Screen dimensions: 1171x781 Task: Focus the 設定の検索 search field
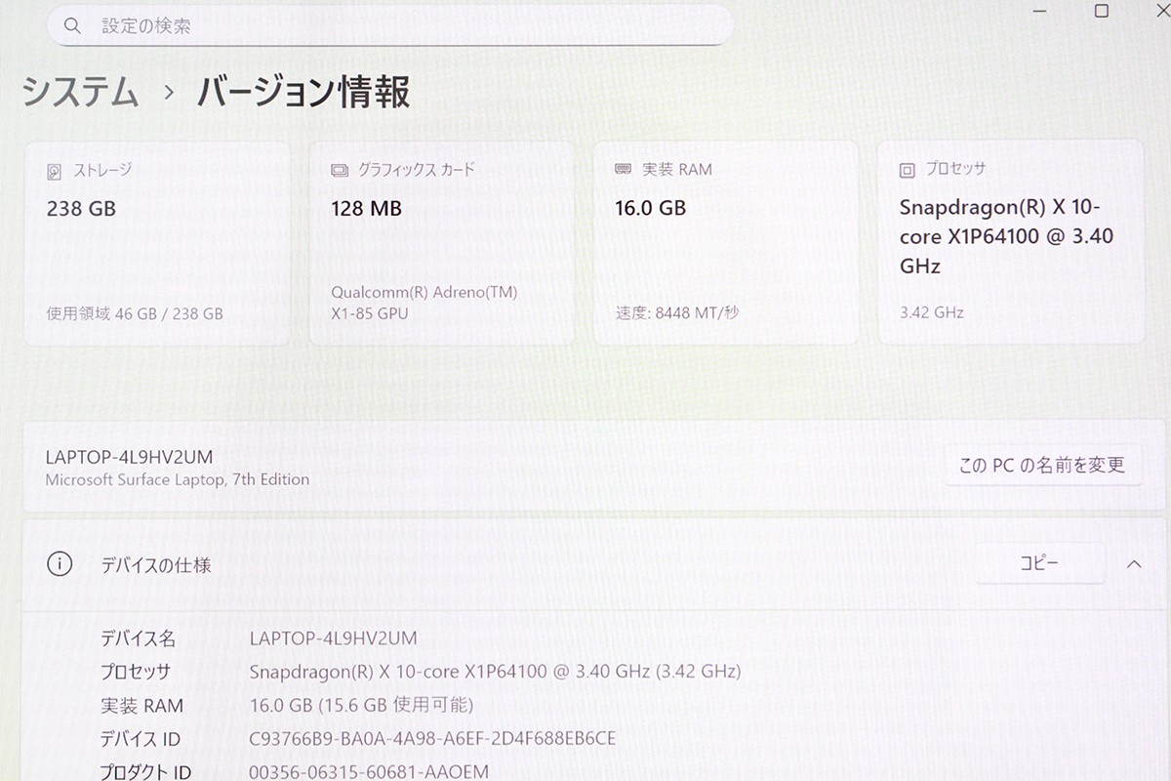(x=390, y=26)
